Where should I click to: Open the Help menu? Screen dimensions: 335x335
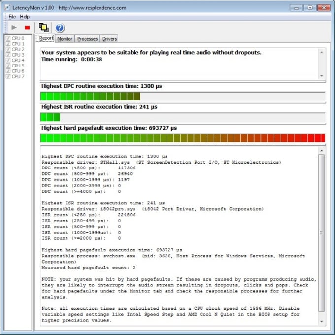(x=25, y=17)
